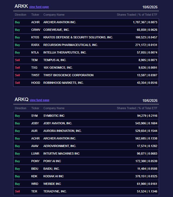Click shares value 543,906 | 0.1604

pyautogui.click(x=146, y=123)
